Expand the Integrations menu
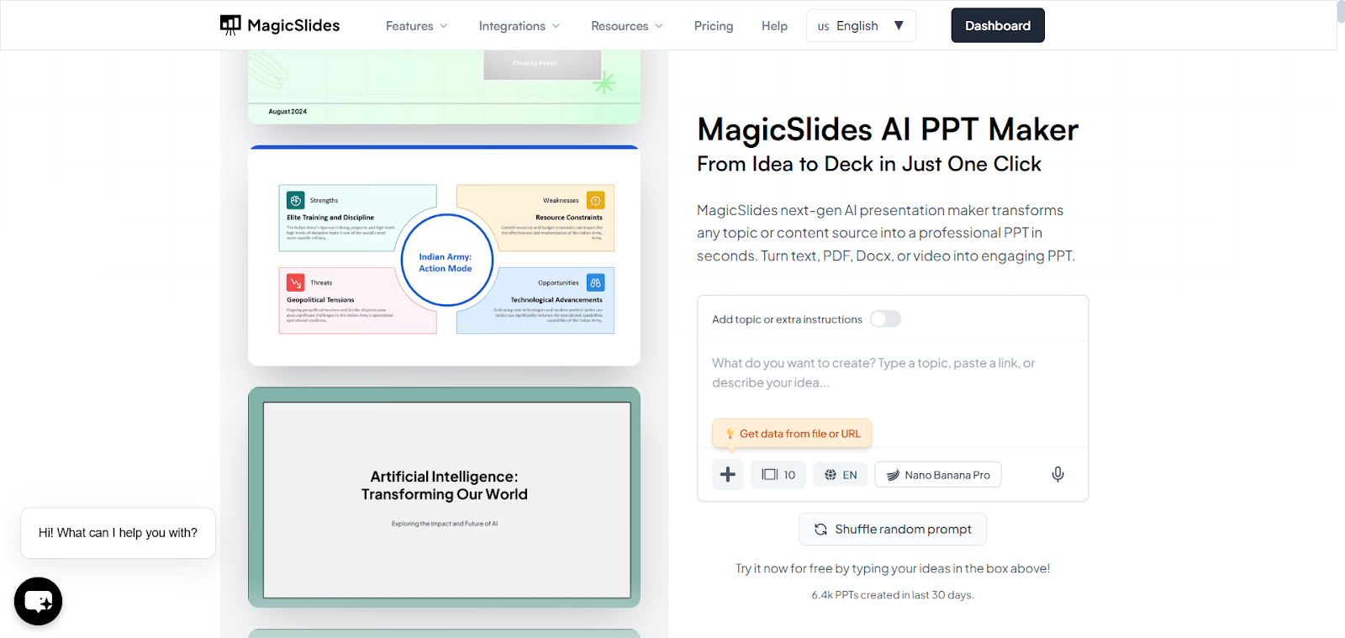The width and height of the screenshot is (1345, 638). click(520, 26)
